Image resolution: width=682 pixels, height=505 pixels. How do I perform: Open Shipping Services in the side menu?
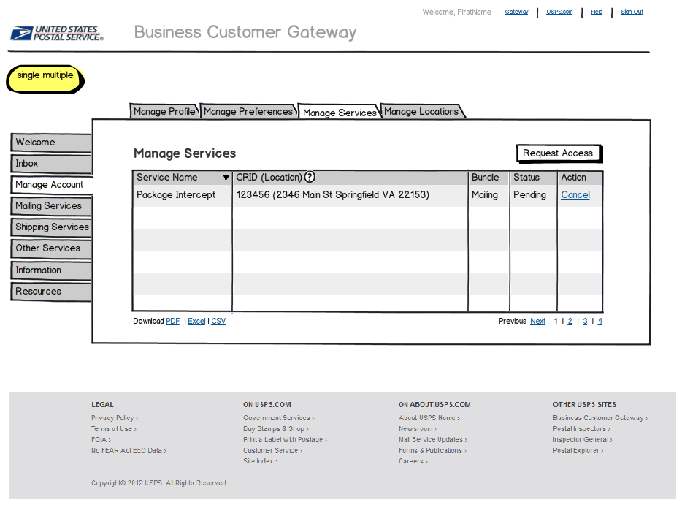[x=51, y=227]
